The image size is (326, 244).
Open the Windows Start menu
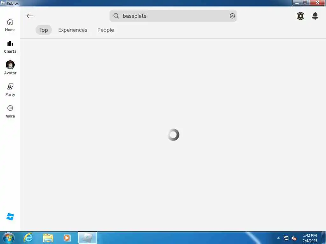9,238
